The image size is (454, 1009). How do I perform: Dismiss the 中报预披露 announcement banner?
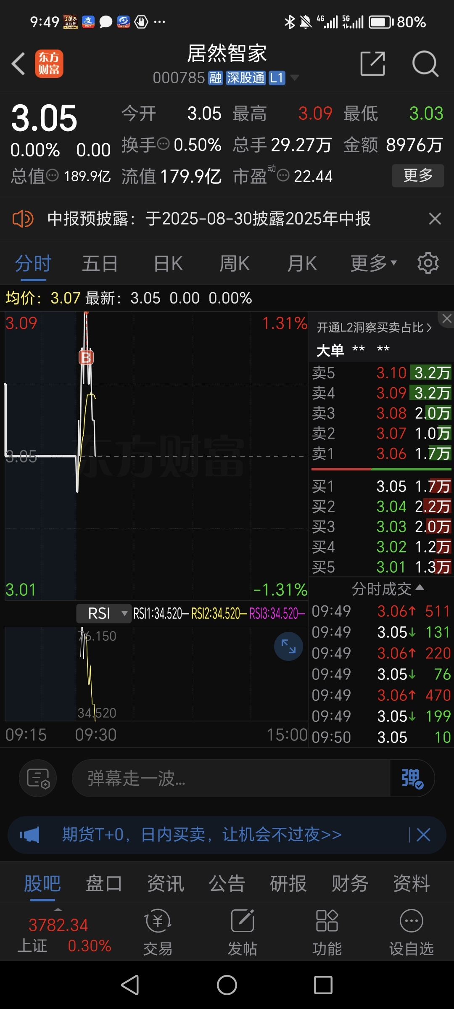435,219
